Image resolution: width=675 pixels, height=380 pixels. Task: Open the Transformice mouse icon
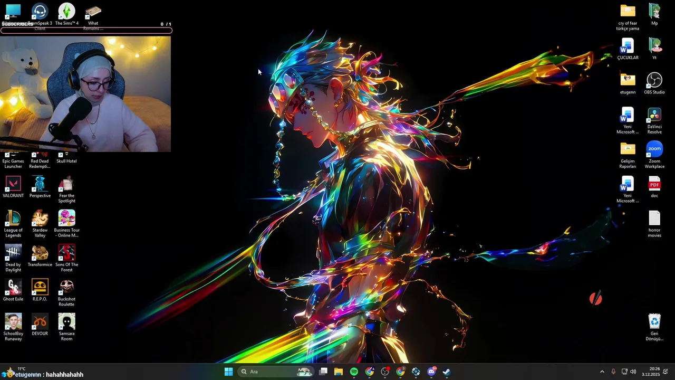click(40, 253)
